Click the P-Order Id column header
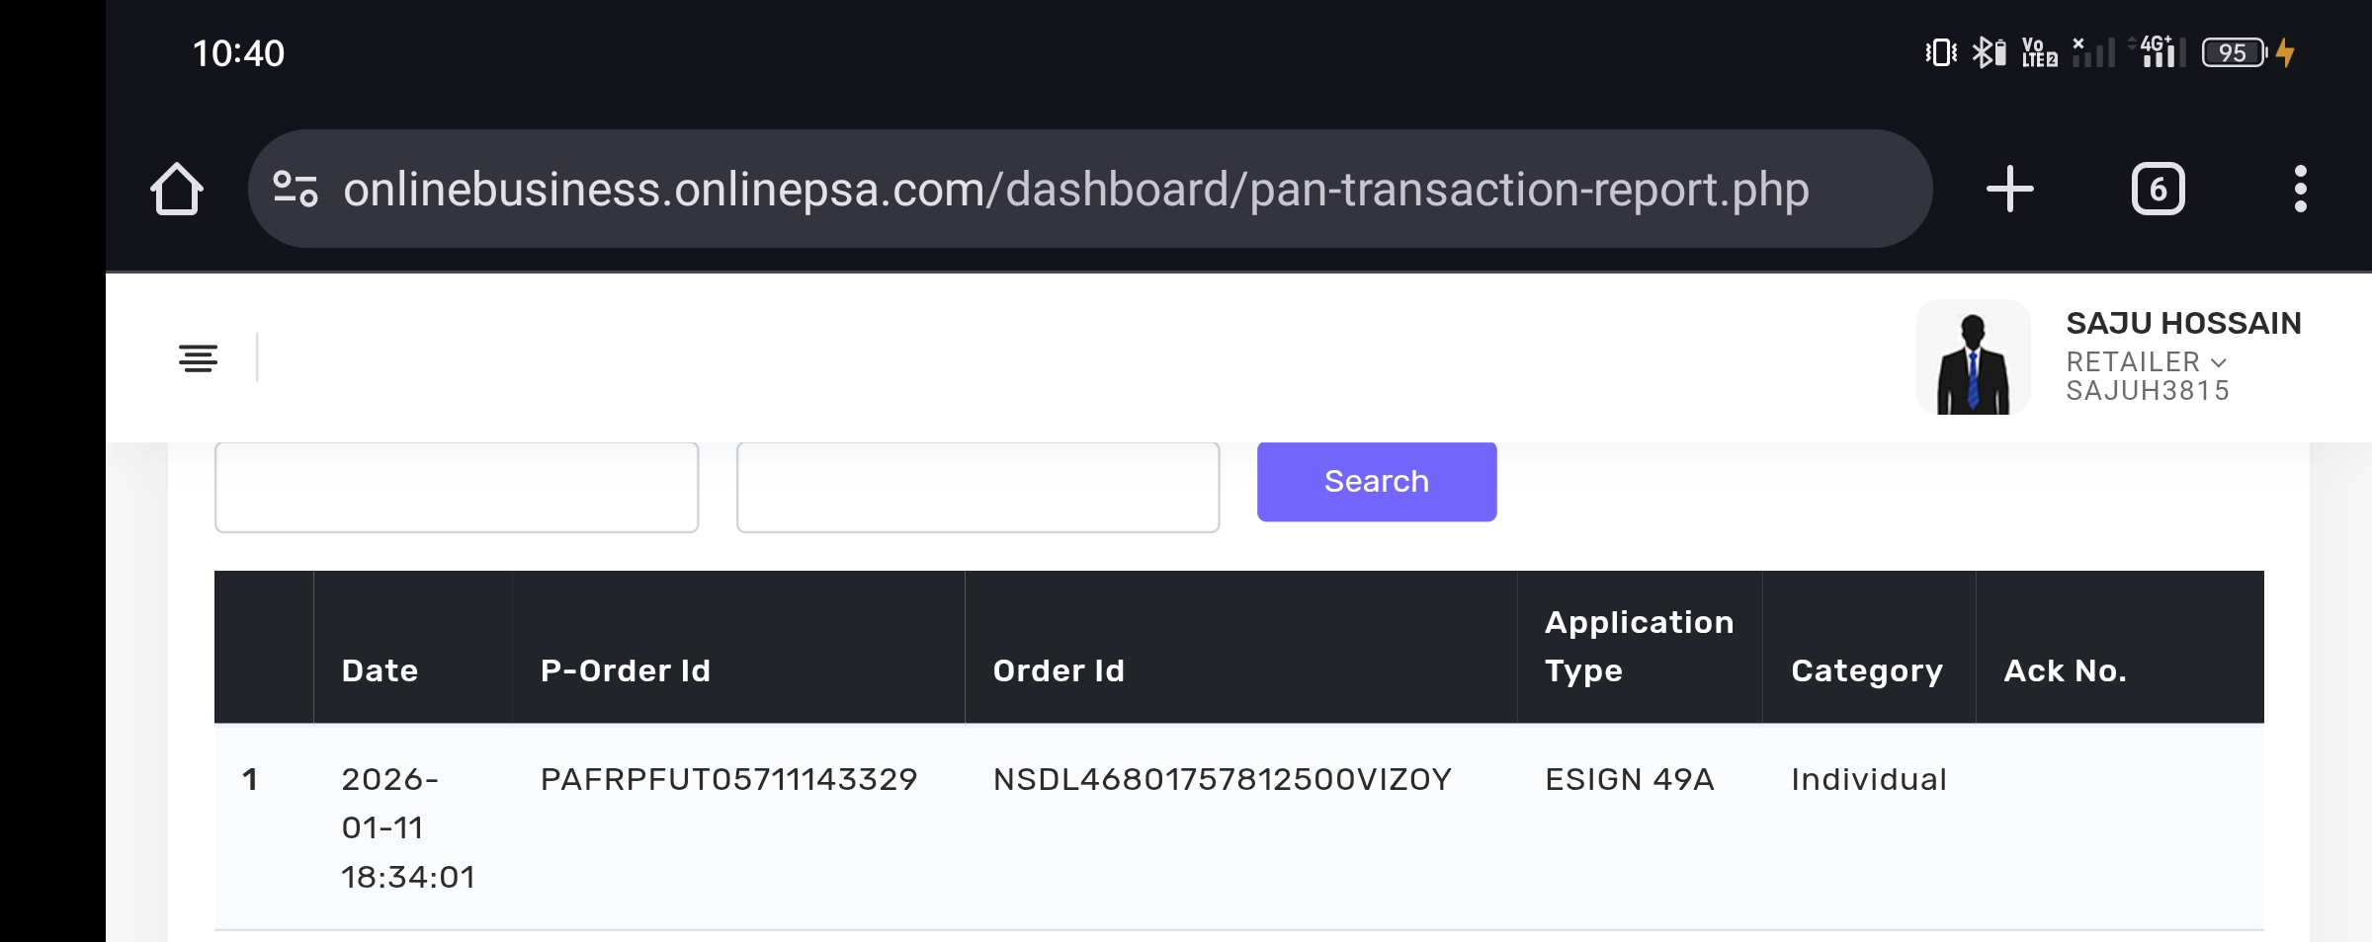The image size is (2372, 942). click(x=626, y=670)
